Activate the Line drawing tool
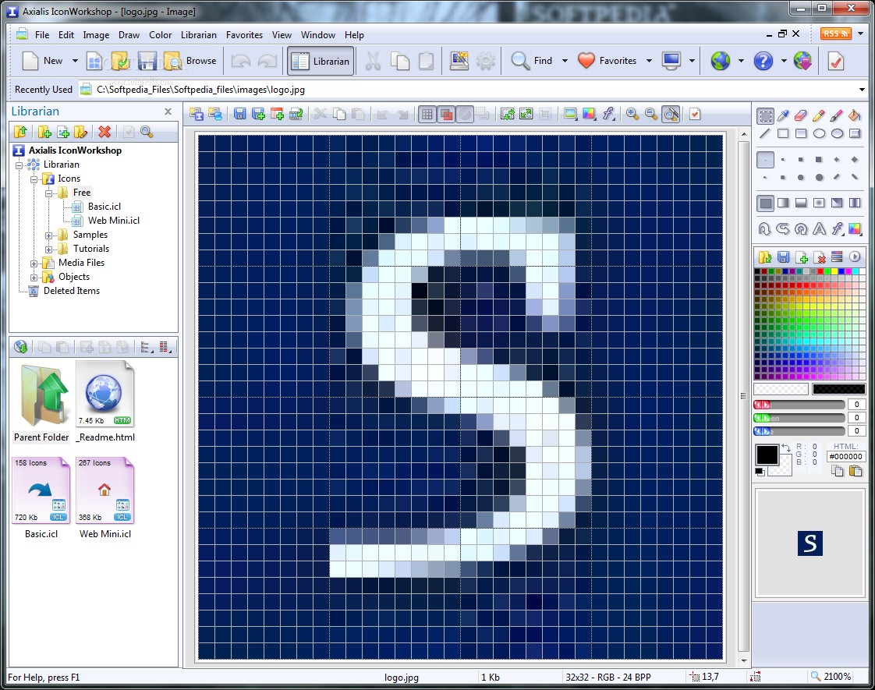 coord(765,133)
